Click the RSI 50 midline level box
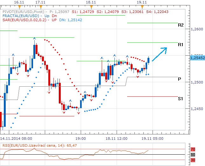Image resolution: width=205 pixels, height=166 pixels. [193, 155]
